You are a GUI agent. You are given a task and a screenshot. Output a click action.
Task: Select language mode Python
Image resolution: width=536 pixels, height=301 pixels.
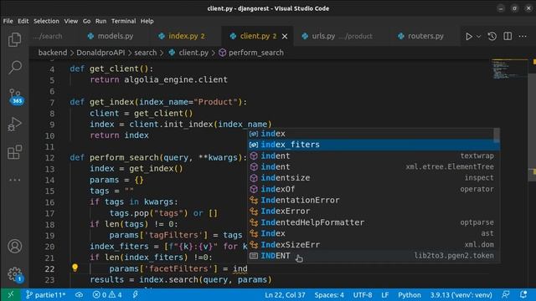[x=410, y=295]
